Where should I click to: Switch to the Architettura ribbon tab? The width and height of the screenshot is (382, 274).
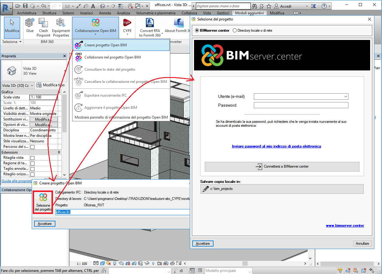(27, 13)
